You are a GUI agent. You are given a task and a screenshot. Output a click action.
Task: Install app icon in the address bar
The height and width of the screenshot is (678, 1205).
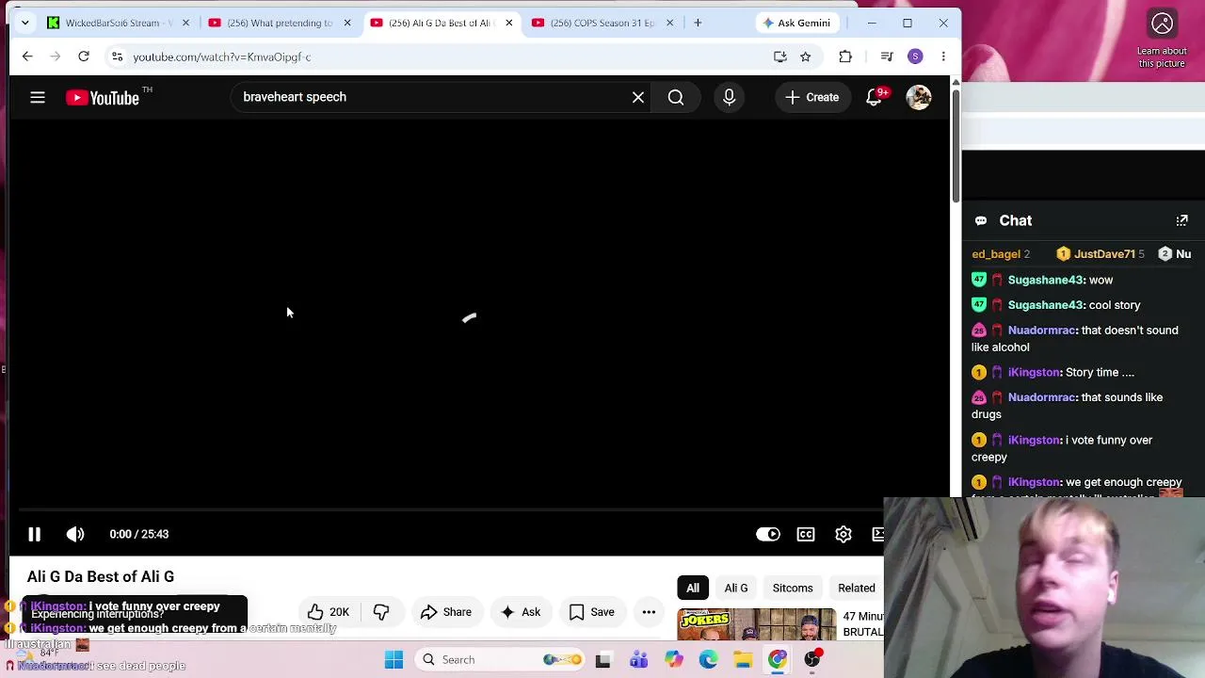[780, 56]
